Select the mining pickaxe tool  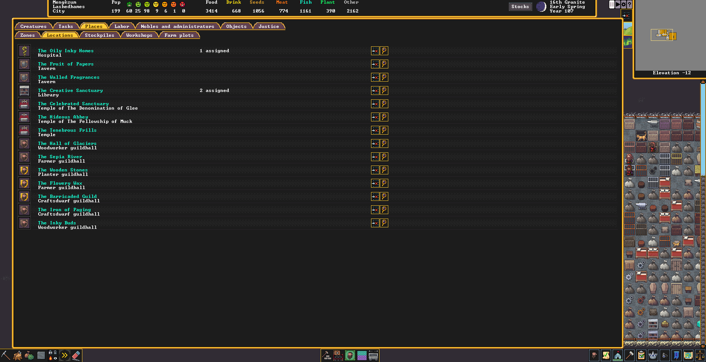(x=6, y=355)
